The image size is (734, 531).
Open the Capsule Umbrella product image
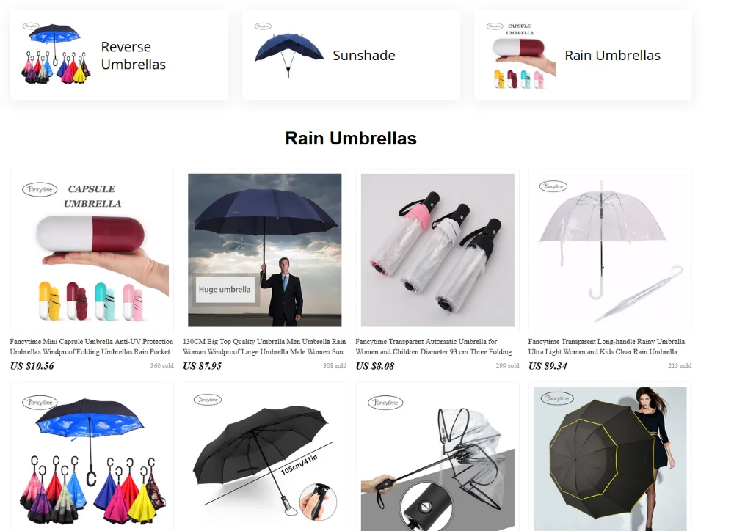pyautogui.click(x=92, y=250)
